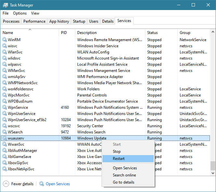Open the Options menu
The width and height of the screenshot is (216, 192).
pos(20,13)
